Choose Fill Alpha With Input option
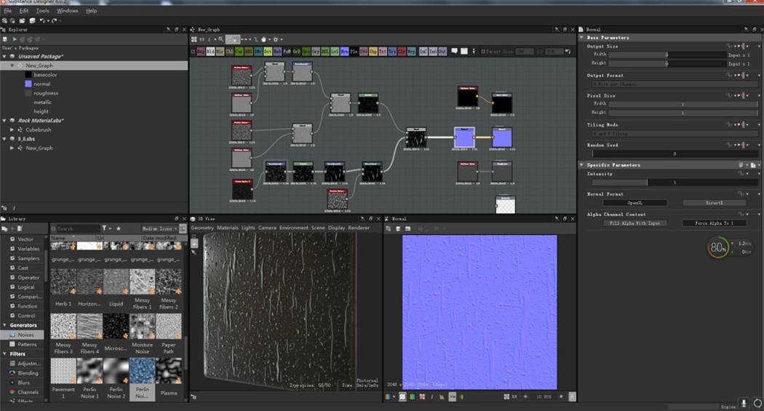Screen dimensions: 764x411 pos(635,223)
